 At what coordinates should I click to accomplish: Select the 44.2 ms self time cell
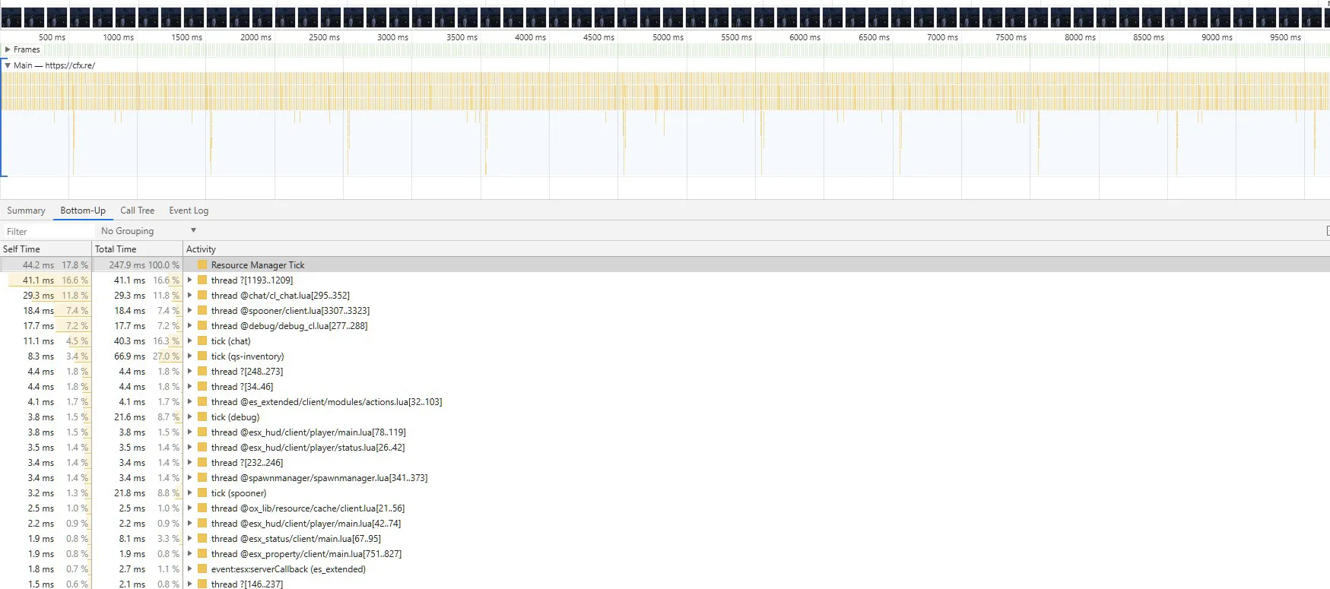coord(38,265)
